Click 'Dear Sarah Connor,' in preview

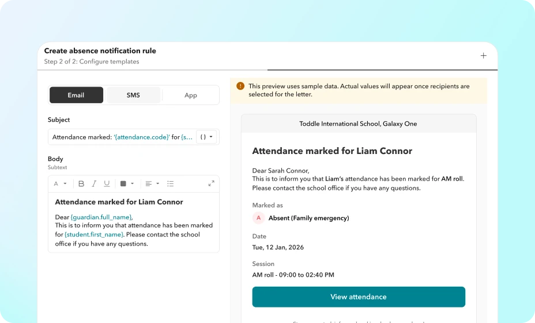click(281, 170)
